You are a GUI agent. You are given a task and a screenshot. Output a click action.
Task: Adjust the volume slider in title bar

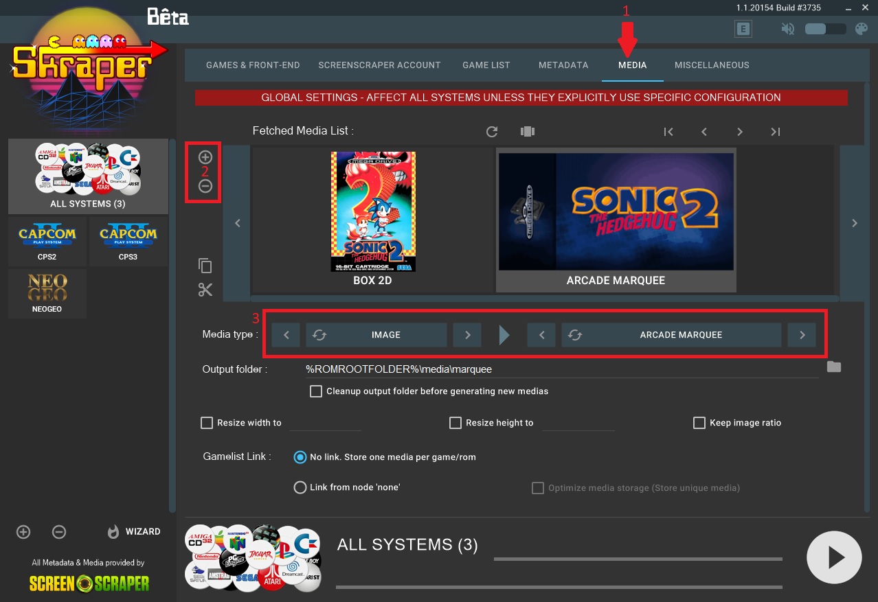point(824,29)
